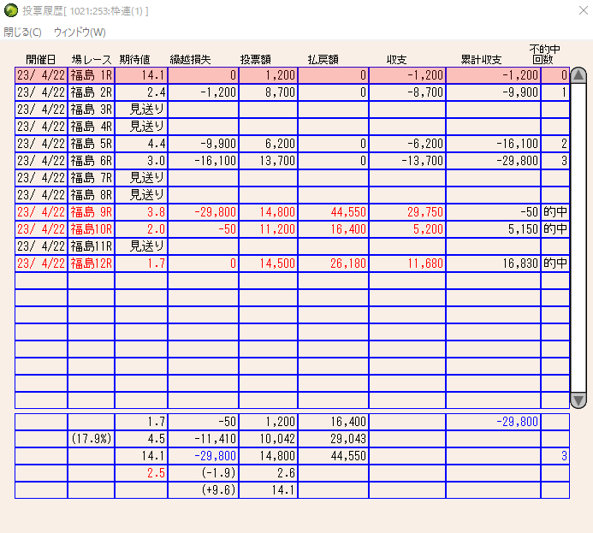Click the 6,200 bet amount cell
The width and height of the screenshot is (593, 533).
click(x=269, y=144)
